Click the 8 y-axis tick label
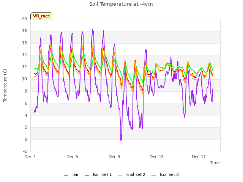The width and height of the screenshot is (243, 182). [x=26, y=91]
